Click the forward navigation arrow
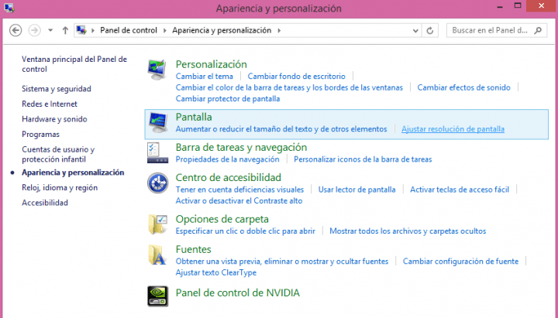 (35, 30)
